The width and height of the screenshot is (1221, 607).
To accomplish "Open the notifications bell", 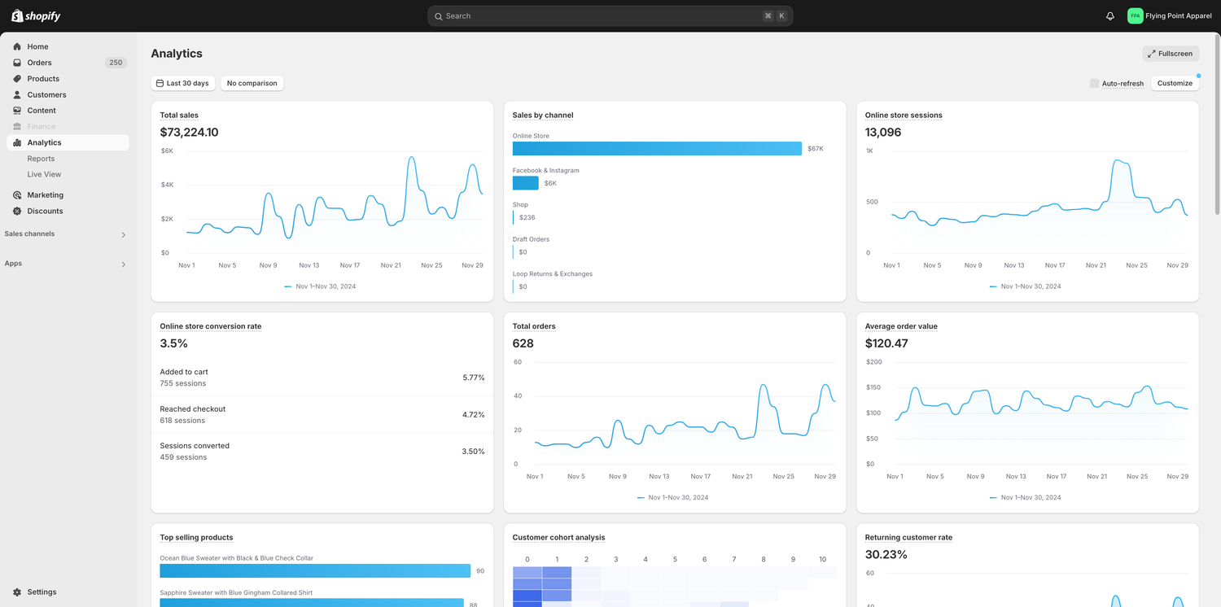I will click(x=1110, y=16).
